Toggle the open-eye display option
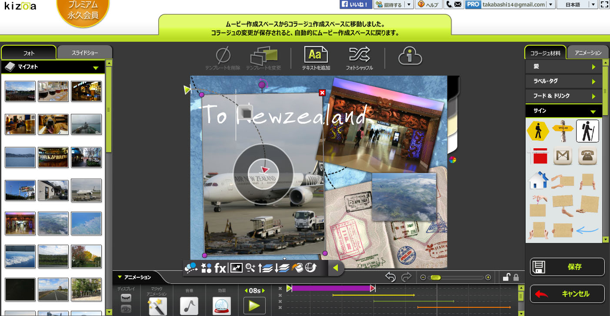 tap(126, 309)
